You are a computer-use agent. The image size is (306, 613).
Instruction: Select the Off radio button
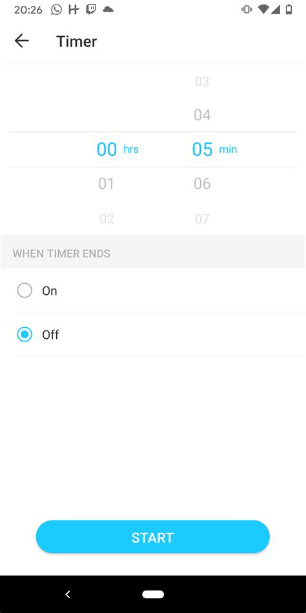[x=25, y=335]
